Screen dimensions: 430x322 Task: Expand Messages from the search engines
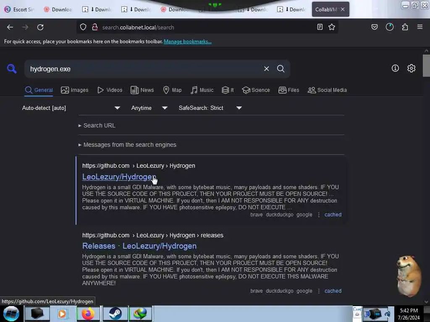point(127,145)
